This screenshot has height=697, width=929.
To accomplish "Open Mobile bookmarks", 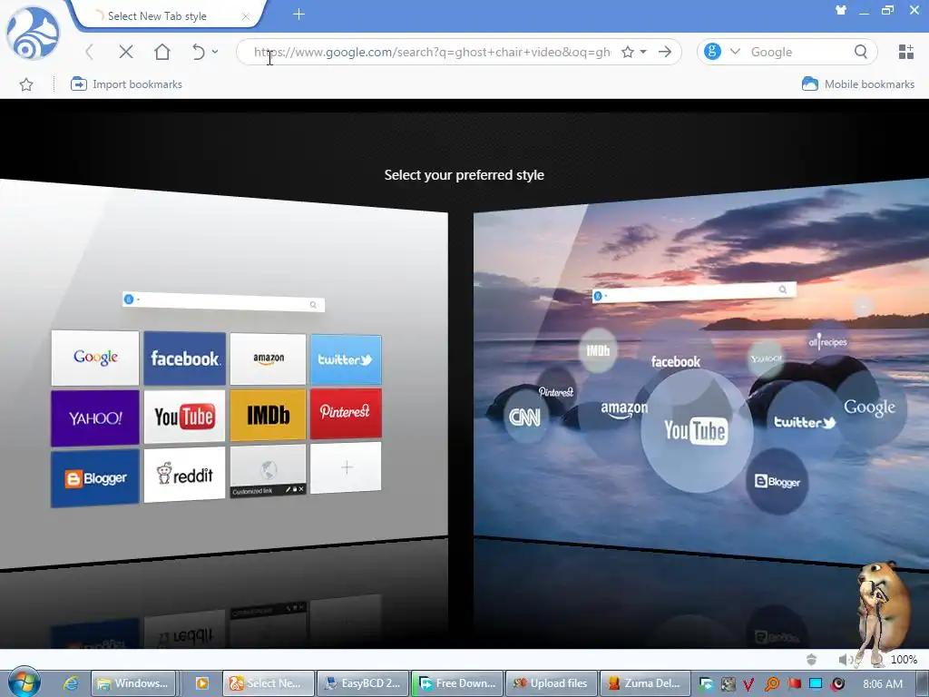I will (858, 84).
